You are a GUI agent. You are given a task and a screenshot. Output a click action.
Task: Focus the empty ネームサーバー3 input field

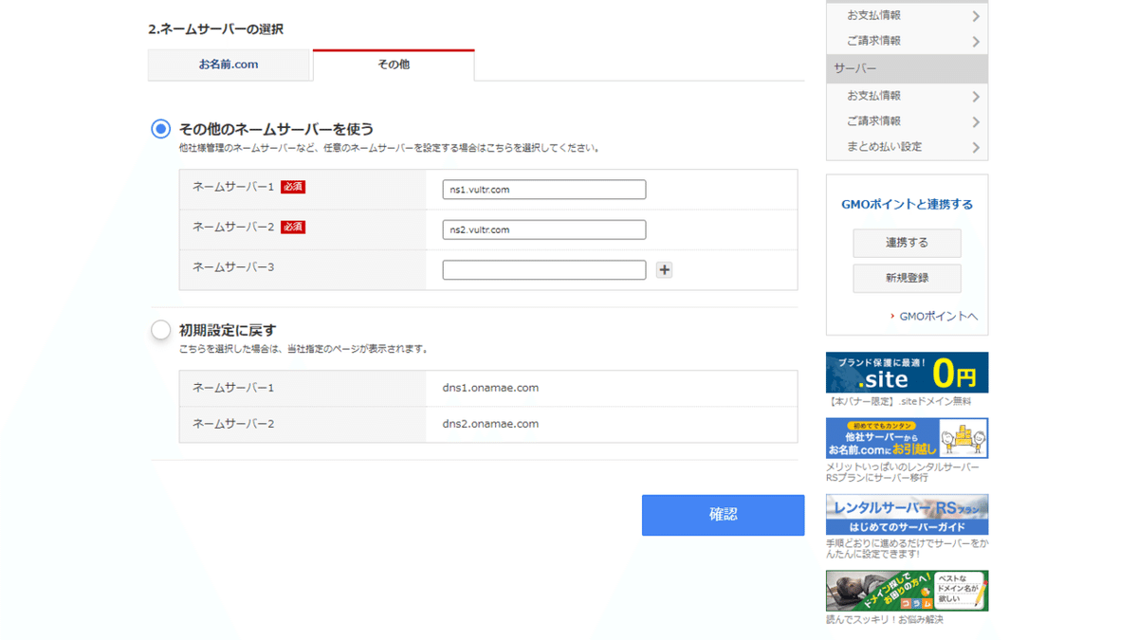click(x=544, y=269)
